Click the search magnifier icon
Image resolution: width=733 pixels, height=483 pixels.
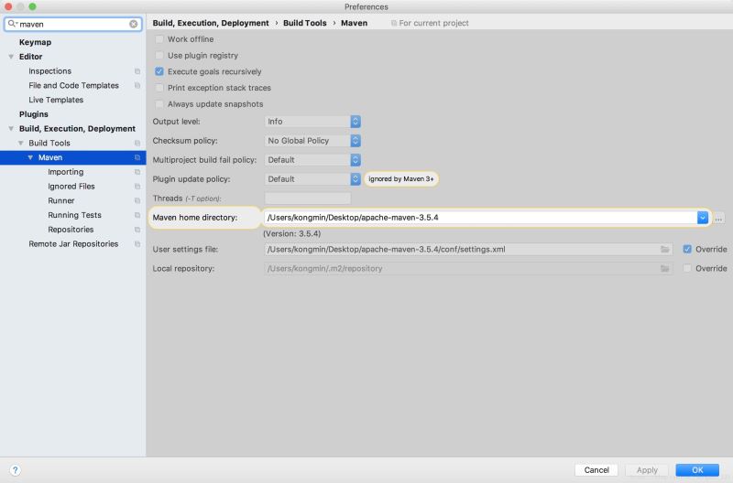click(12, 24)
